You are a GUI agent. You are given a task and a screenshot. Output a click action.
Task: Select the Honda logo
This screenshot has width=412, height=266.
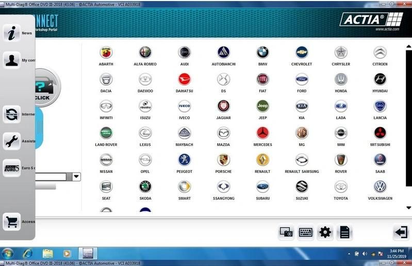[x=341, y=79]
